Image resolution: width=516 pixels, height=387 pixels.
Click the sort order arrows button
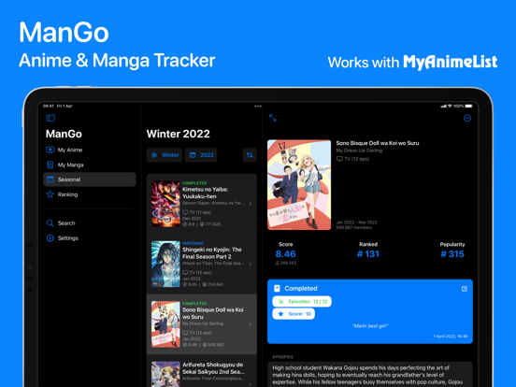[250, 155]
